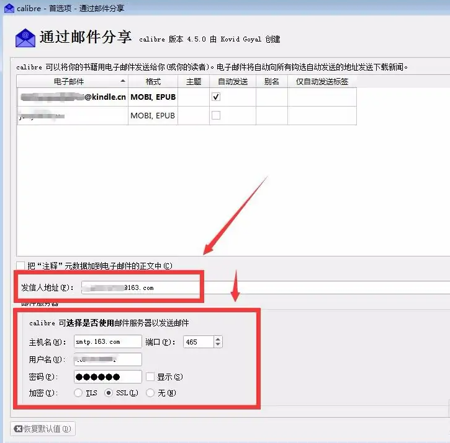This screenshot has height=443, width=450.
Task: Uncheck auto-send for the kindle.cn address
Action: [x=216, y=97]
